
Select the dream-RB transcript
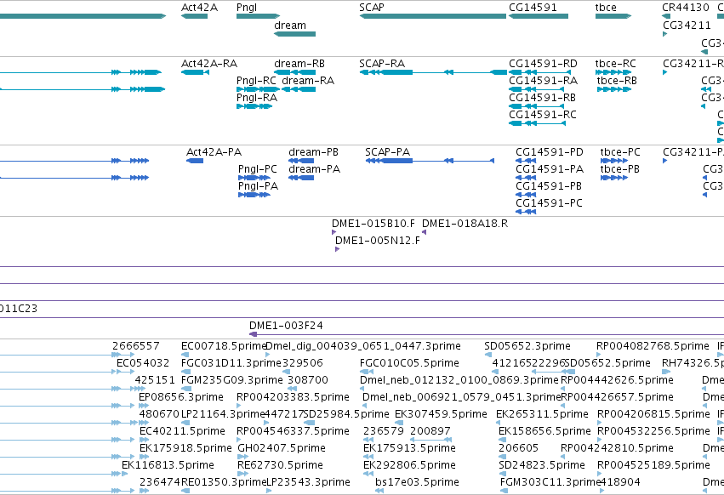pyautogui.click(x=294, y=72)
